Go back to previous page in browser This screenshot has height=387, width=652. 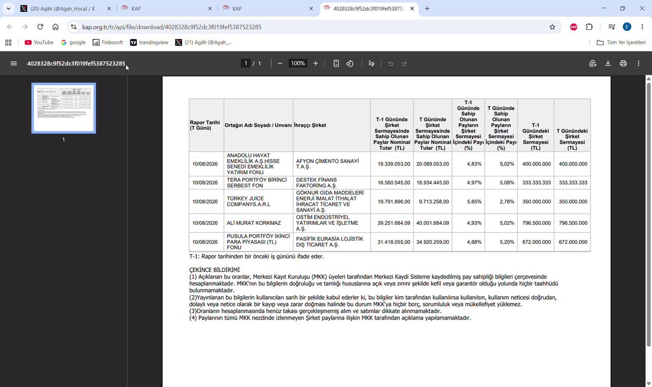tap(10, 27)
